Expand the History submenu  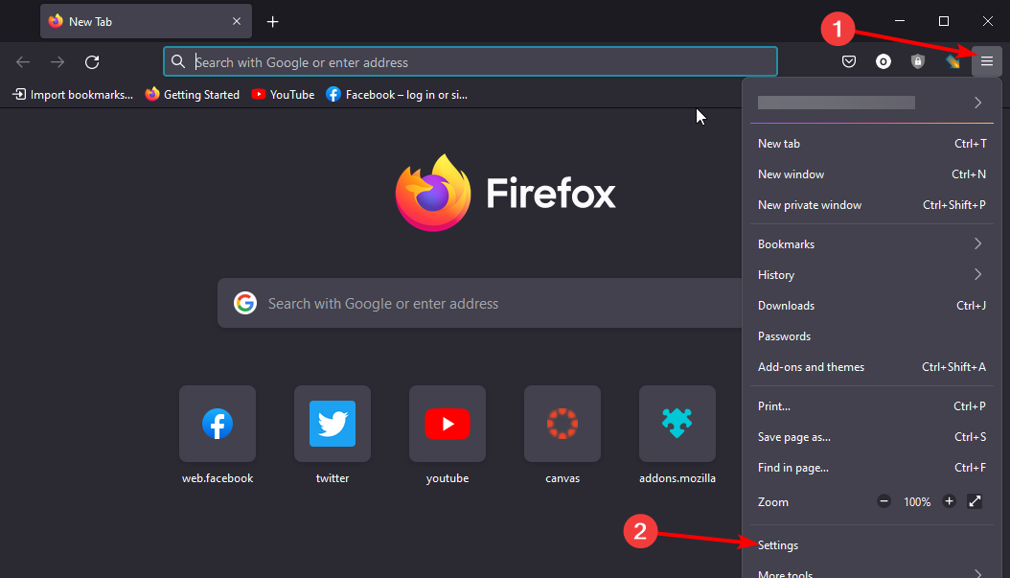(x=871, y=275)
